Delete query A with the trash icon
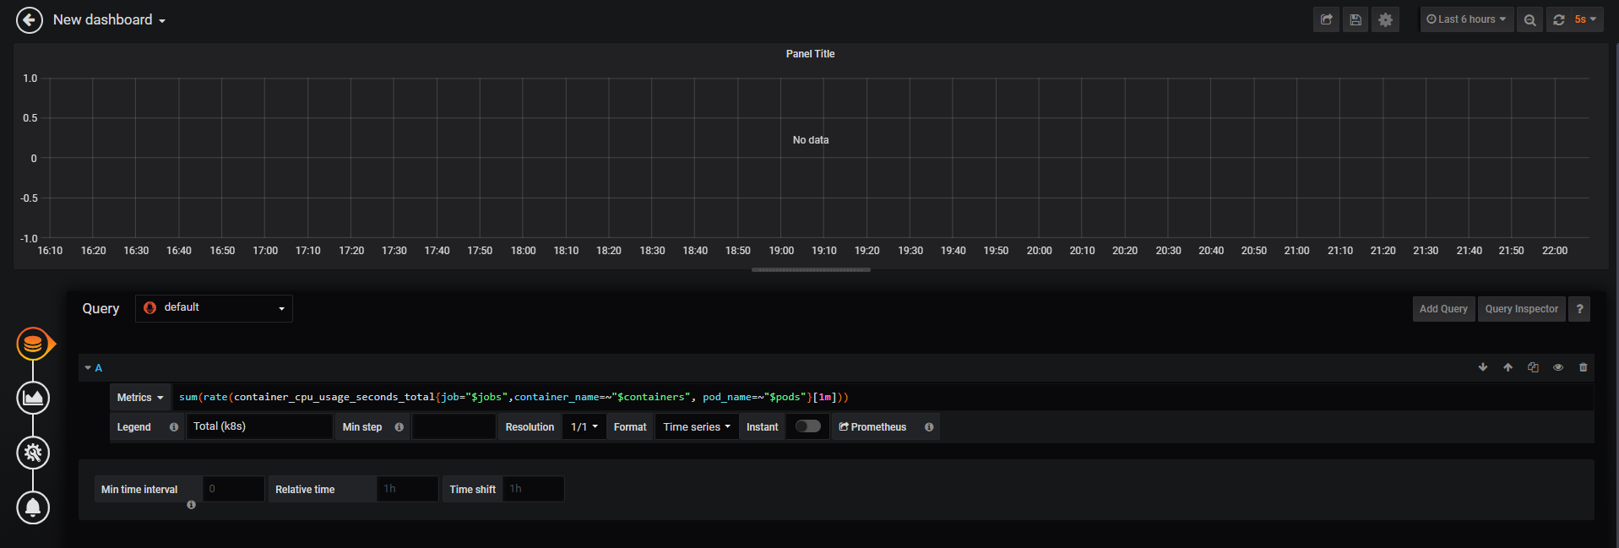The width and height of the screenshot is (1619, 548). coord(1584,367)
